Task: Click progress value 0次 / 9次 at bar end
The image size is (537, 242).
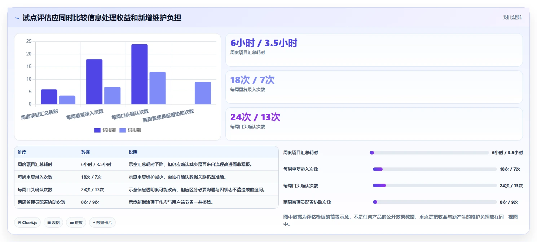Action: [x=509, y=202]
